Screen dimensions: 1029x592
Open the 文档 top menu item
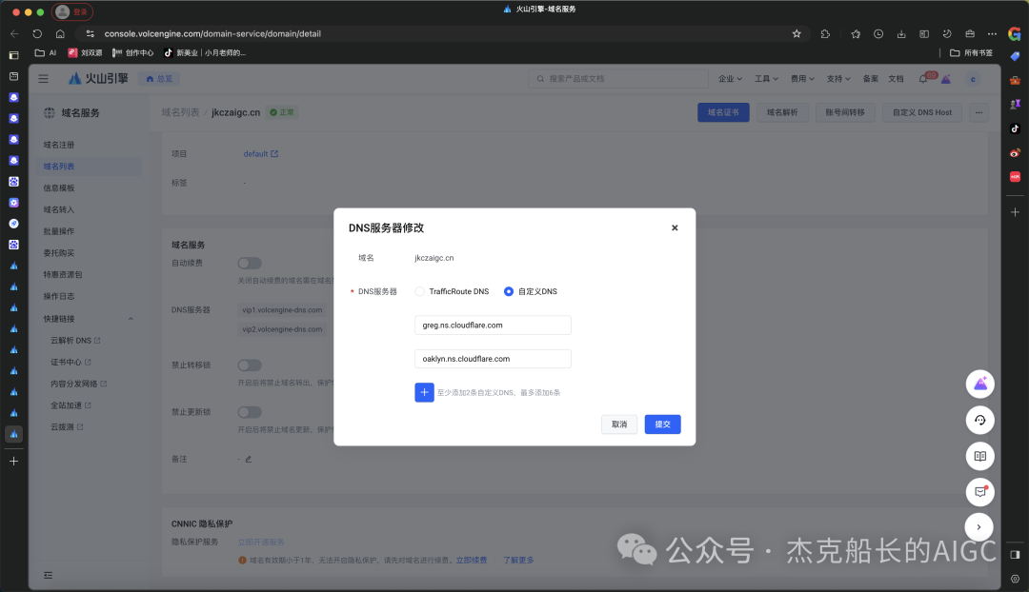(896, 79)
